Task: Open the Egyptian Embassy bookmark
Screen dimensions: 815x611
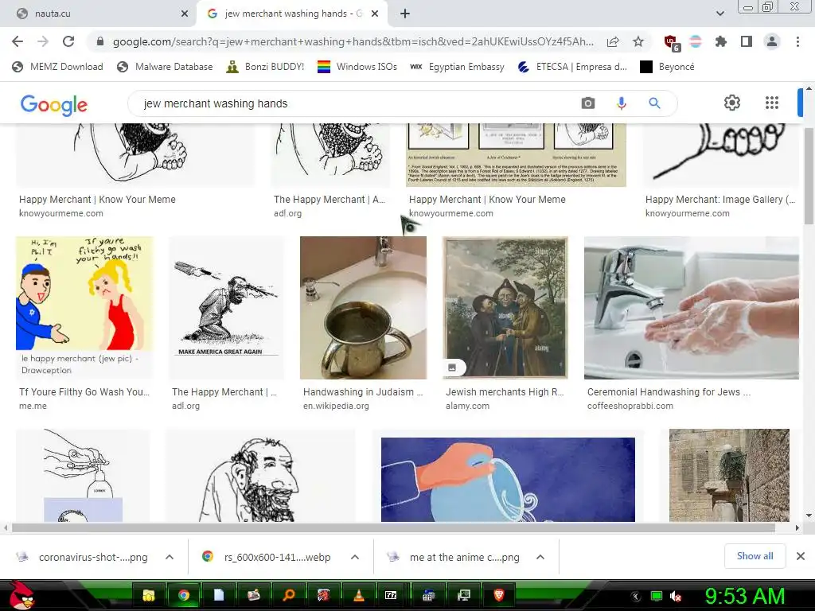Action: [458, 67]
